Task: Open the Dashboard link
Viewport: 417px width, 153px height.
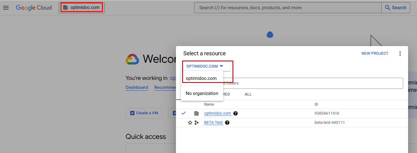Action: point(137,87)
